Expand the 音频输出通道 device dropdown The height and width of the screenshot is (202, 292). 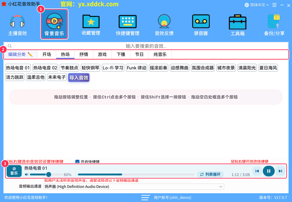(134, 187)
